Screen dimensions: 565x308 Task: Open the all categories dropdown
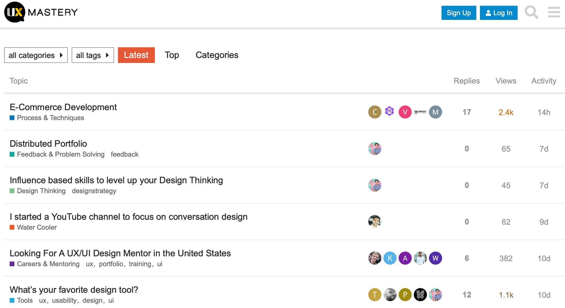coord(36,55)
